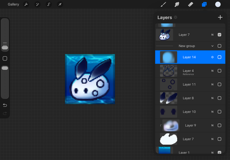Screen dimensions: 230x160
Task: Close the Layers panel via layers icon
Action: [204, 4]
